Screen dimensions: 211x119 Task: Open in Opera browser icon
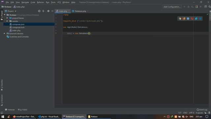pyautogui.click(x=192, y=19)
